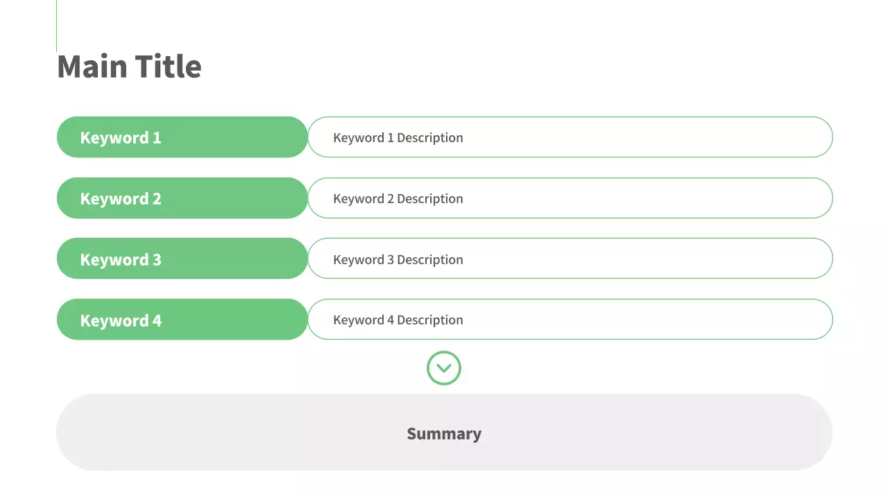The height and width of the screenshot is (499, 888).
Task: Select the white "Keyword 3" text label
Action: pyautogui.click(x=121, y=260)
